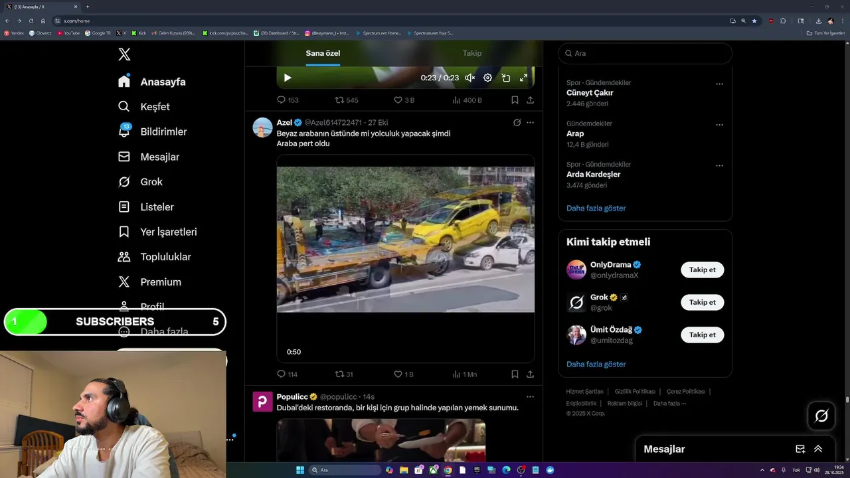This screenshot has width=850, height=478.
Task: Reply to Azel post with 114 comments
Action: click(287, 374)
